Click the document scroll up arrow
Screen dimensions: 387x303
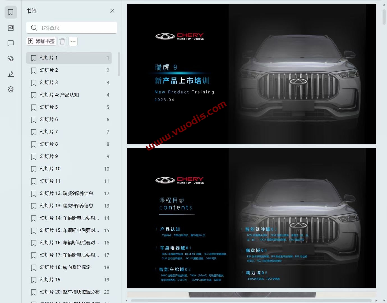click(384, 5)
